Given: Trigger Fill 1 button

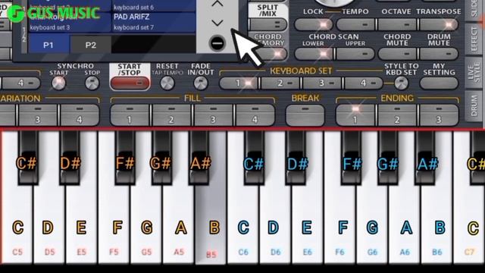Looking at the screenshot, I should pos(130,115).
